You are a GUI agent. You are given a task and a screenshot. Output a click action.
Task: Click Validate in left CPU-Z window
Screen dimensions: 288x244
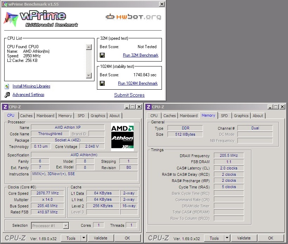(x=101, y=238)
